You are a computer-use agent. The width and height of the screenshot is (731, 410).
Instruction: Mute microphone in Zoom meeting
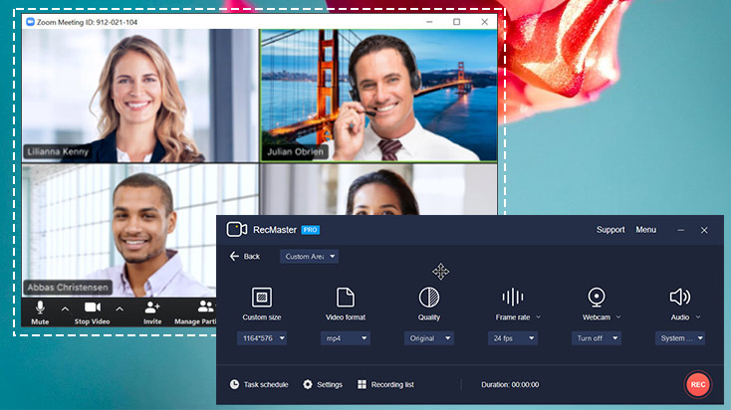click(x=40, y=312)
